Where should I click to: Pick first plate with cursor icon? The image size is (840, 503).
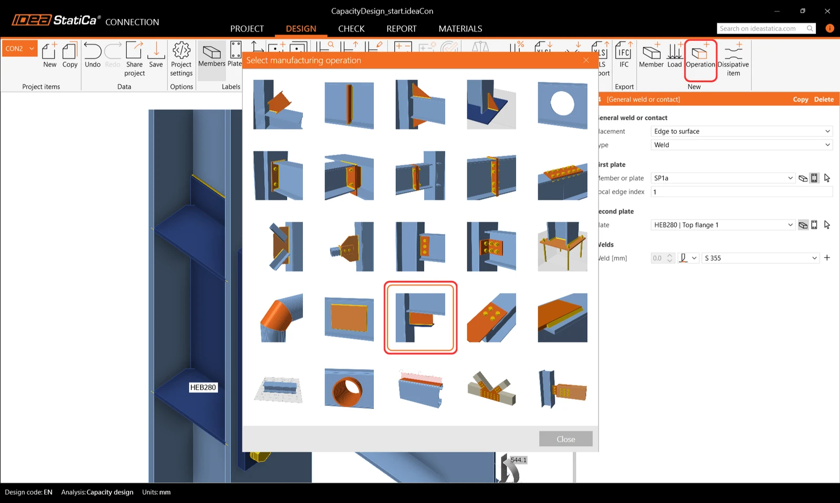click(827, 178)
